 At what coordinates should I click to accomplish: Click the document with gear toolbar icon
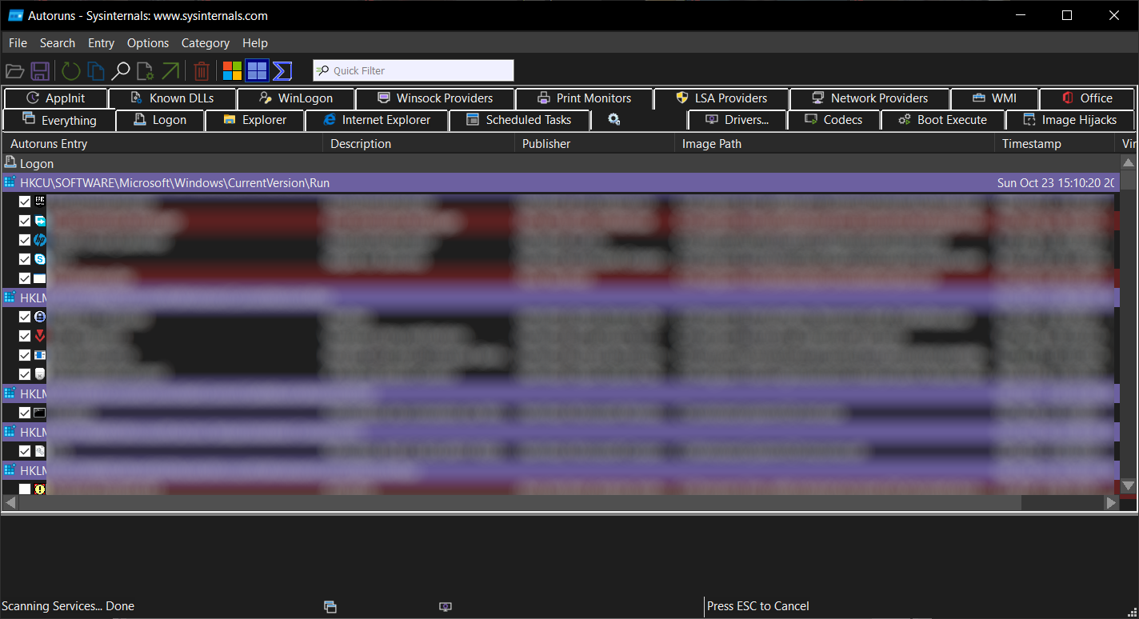pos(145,71)
